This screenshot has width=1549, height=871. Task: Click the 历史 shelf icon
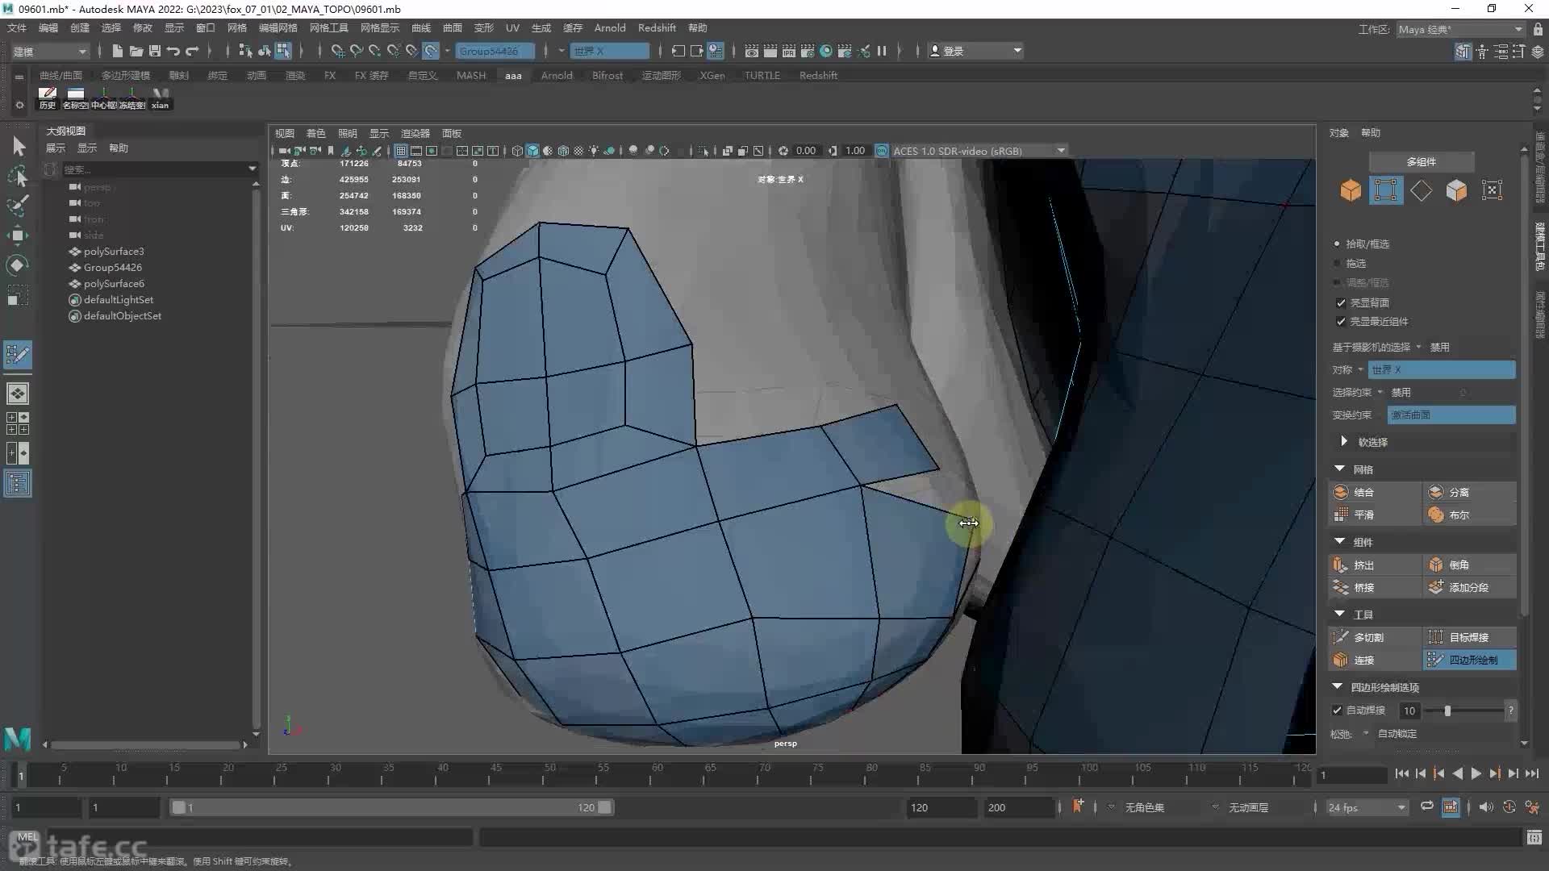point(48,98)
